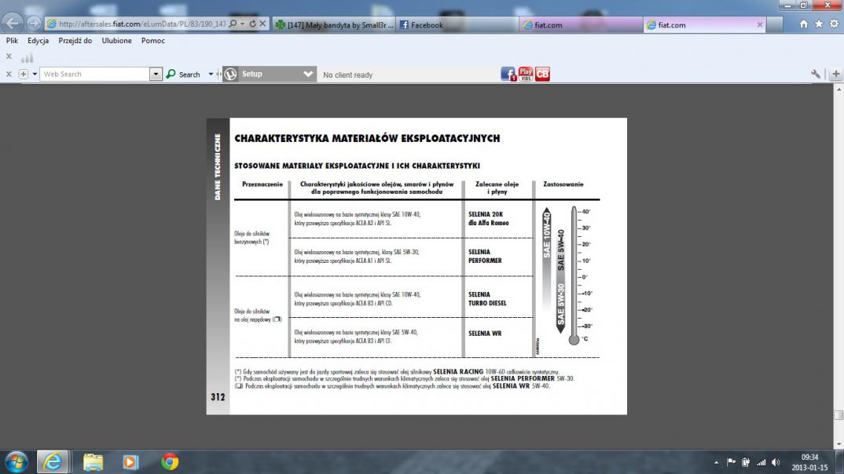Click the Charakterystyka Materiałów Eksploatacyjnych heading
Screen dimensions: 844x474
pos(367,139)
